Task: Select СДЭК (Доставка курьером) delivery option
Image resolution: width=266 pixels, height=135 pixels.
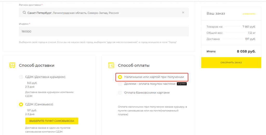Action: (x=21, y=77)
